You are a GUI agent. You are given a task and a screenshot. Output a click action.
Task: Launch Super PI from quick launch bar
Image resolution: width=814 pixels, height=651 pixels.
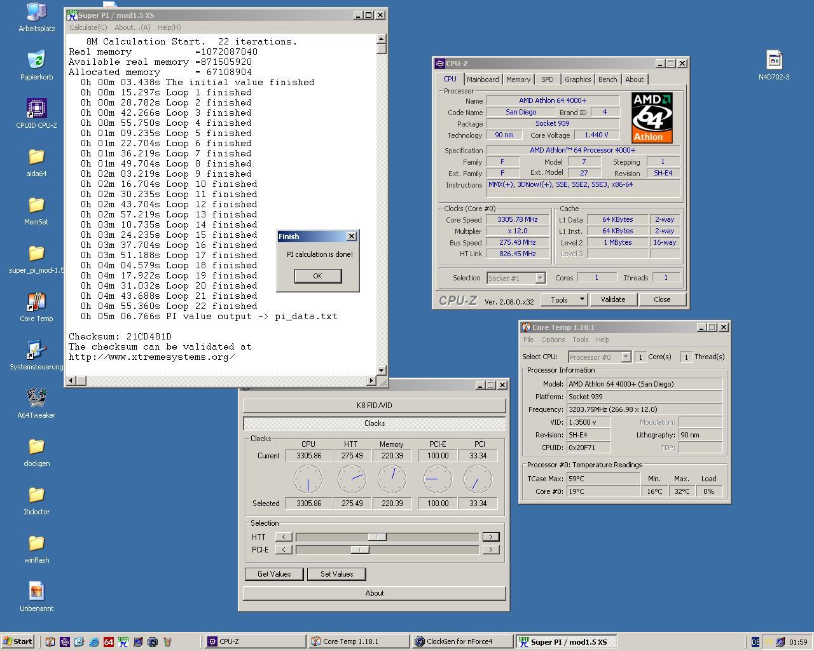(123, 642)
